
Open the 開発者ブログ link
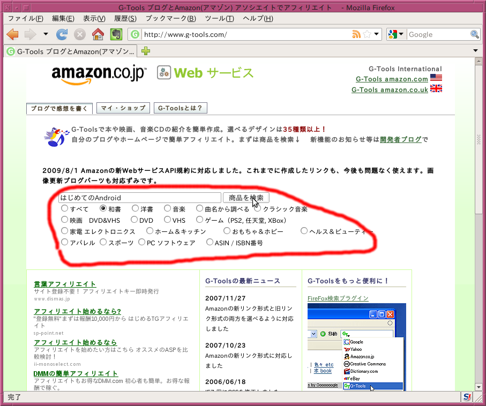point(400,139)
